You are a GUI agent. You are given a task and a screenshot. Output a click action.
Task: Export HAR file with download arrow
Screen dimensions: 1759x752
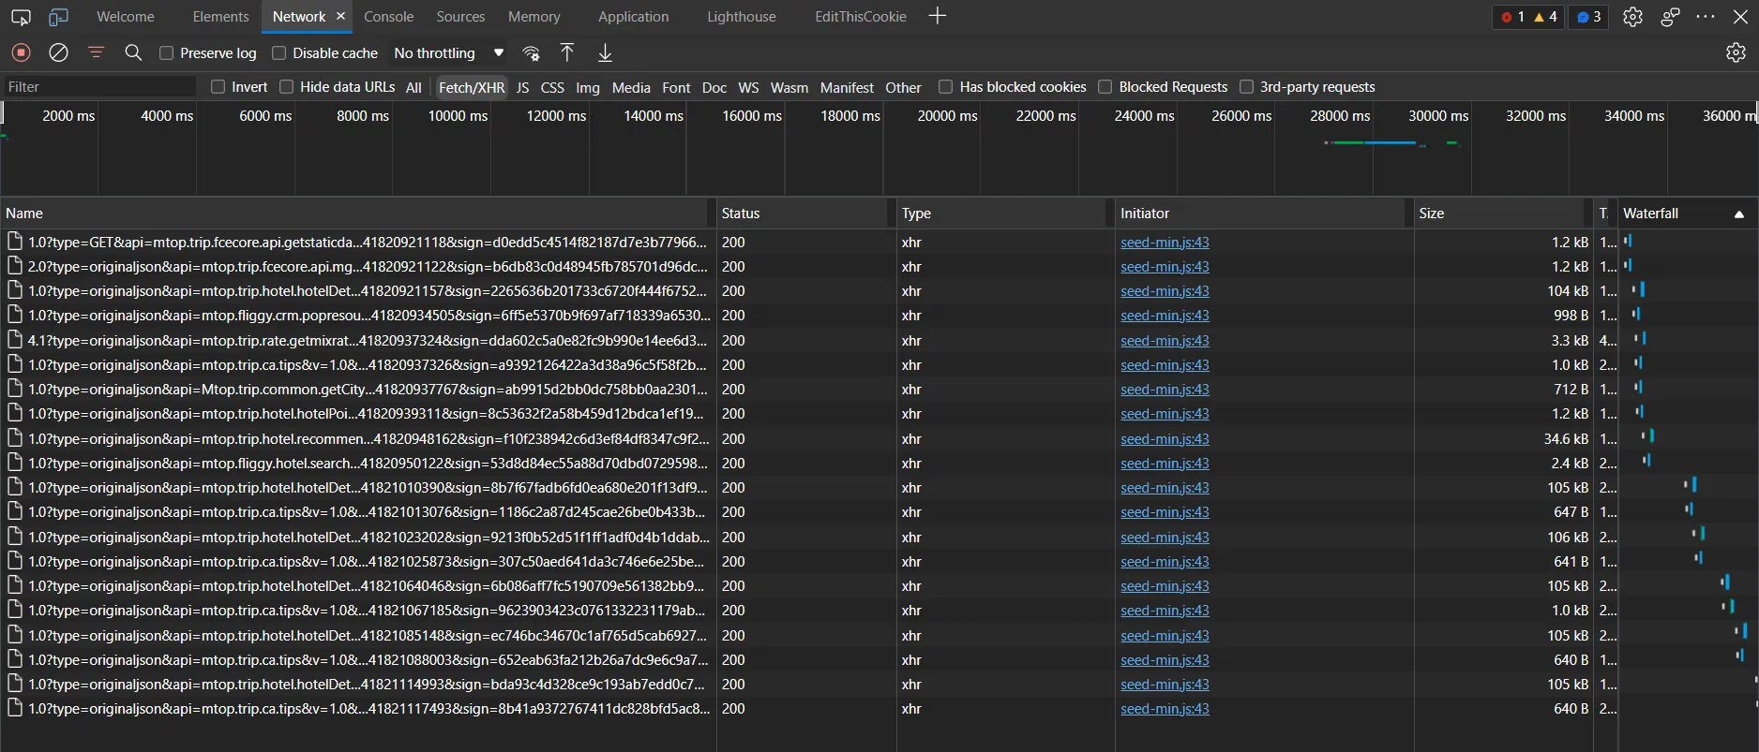point(606,53)
